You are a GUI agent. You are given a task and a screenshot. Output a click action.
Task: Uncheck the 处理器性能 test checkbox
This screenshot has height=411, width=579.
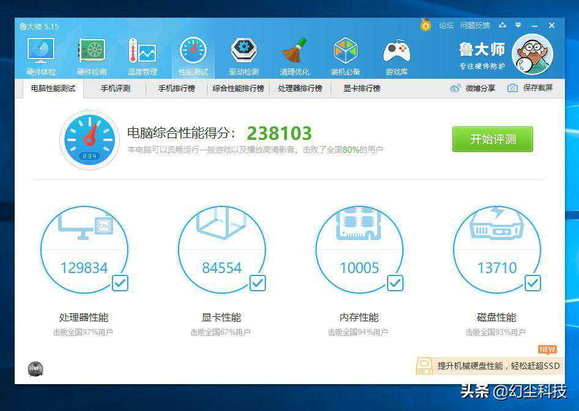(x=120, y=283)
